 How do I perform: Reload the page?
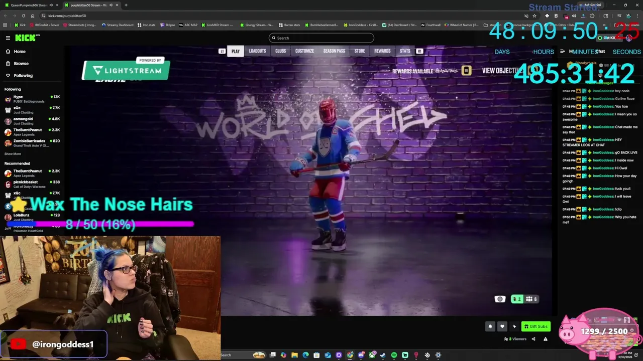(x=23, y=16)
